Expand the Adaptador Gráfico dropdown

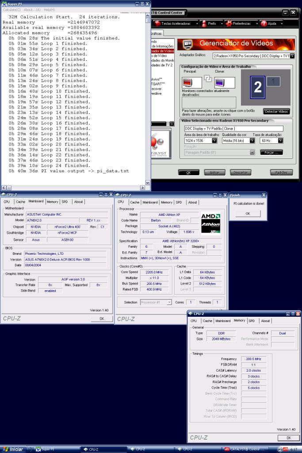292,56
